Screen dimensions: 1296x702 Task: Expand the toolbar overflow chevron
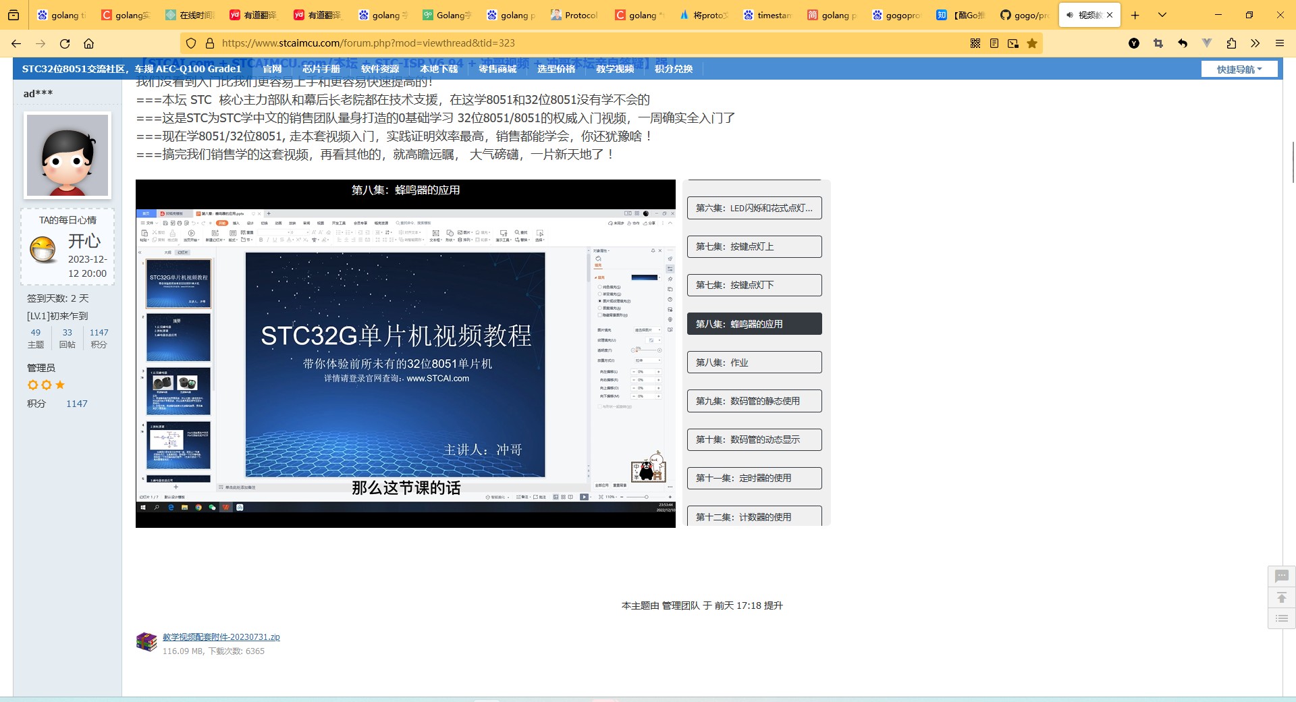[1255, 43]
